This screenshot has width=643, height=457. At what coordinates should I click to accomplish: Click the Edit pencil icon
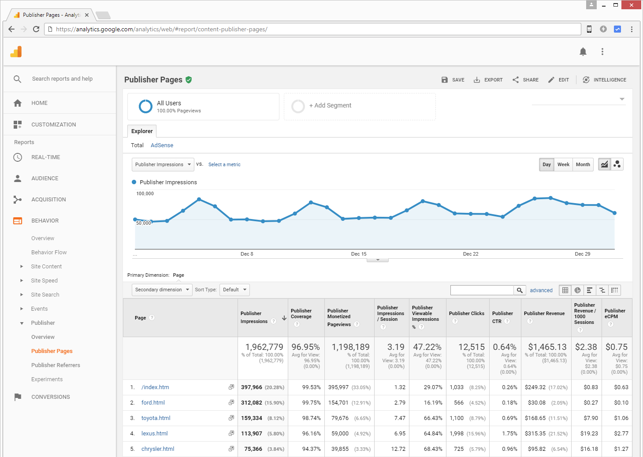click(551, 80)
